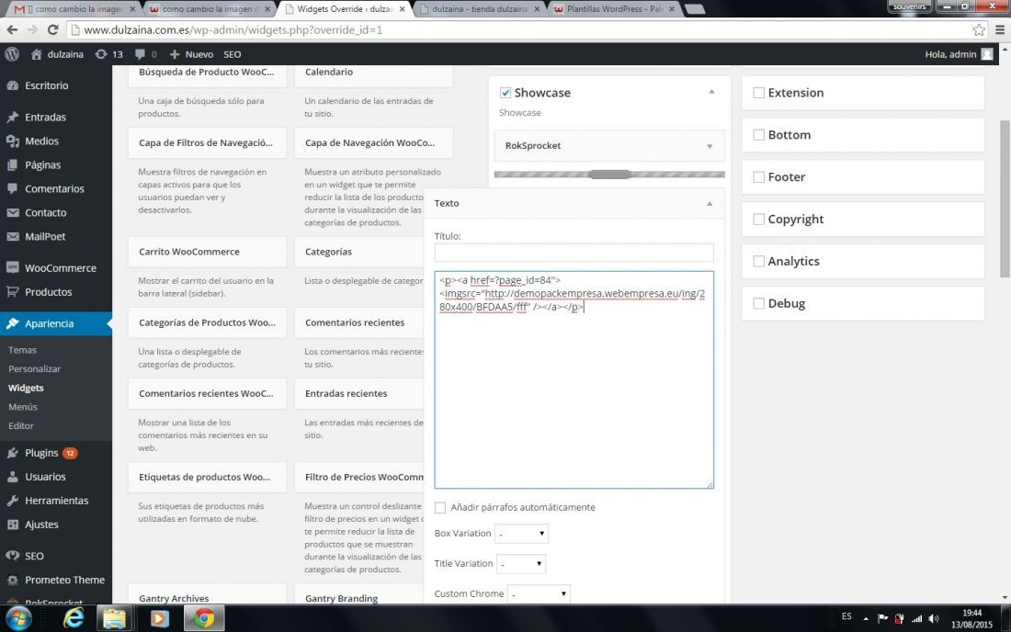
Task: Open Temas submenu item
Action: 23,350
